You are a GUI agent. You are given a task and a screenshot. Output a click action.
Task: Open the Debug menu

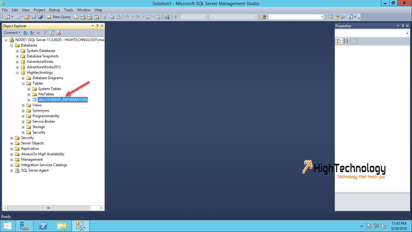pos(54,10)
